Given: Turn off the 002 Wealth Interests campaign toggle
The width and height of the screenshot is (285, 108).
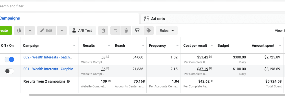Looking at the screenshot, I should coord(9,59).
